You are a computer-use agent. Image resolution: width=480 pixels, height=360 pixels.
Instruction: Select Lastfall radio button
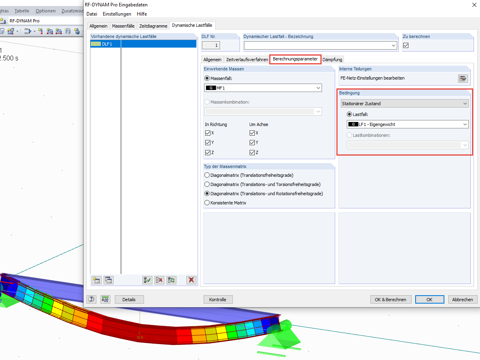point(350,114)
